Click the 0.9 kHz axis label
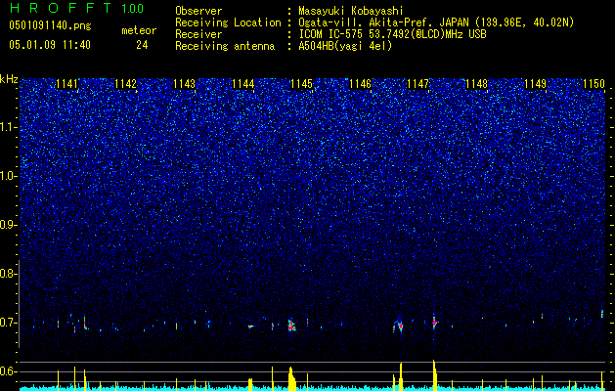Viewport: 615px width, 391px height. tap(8, 225)
